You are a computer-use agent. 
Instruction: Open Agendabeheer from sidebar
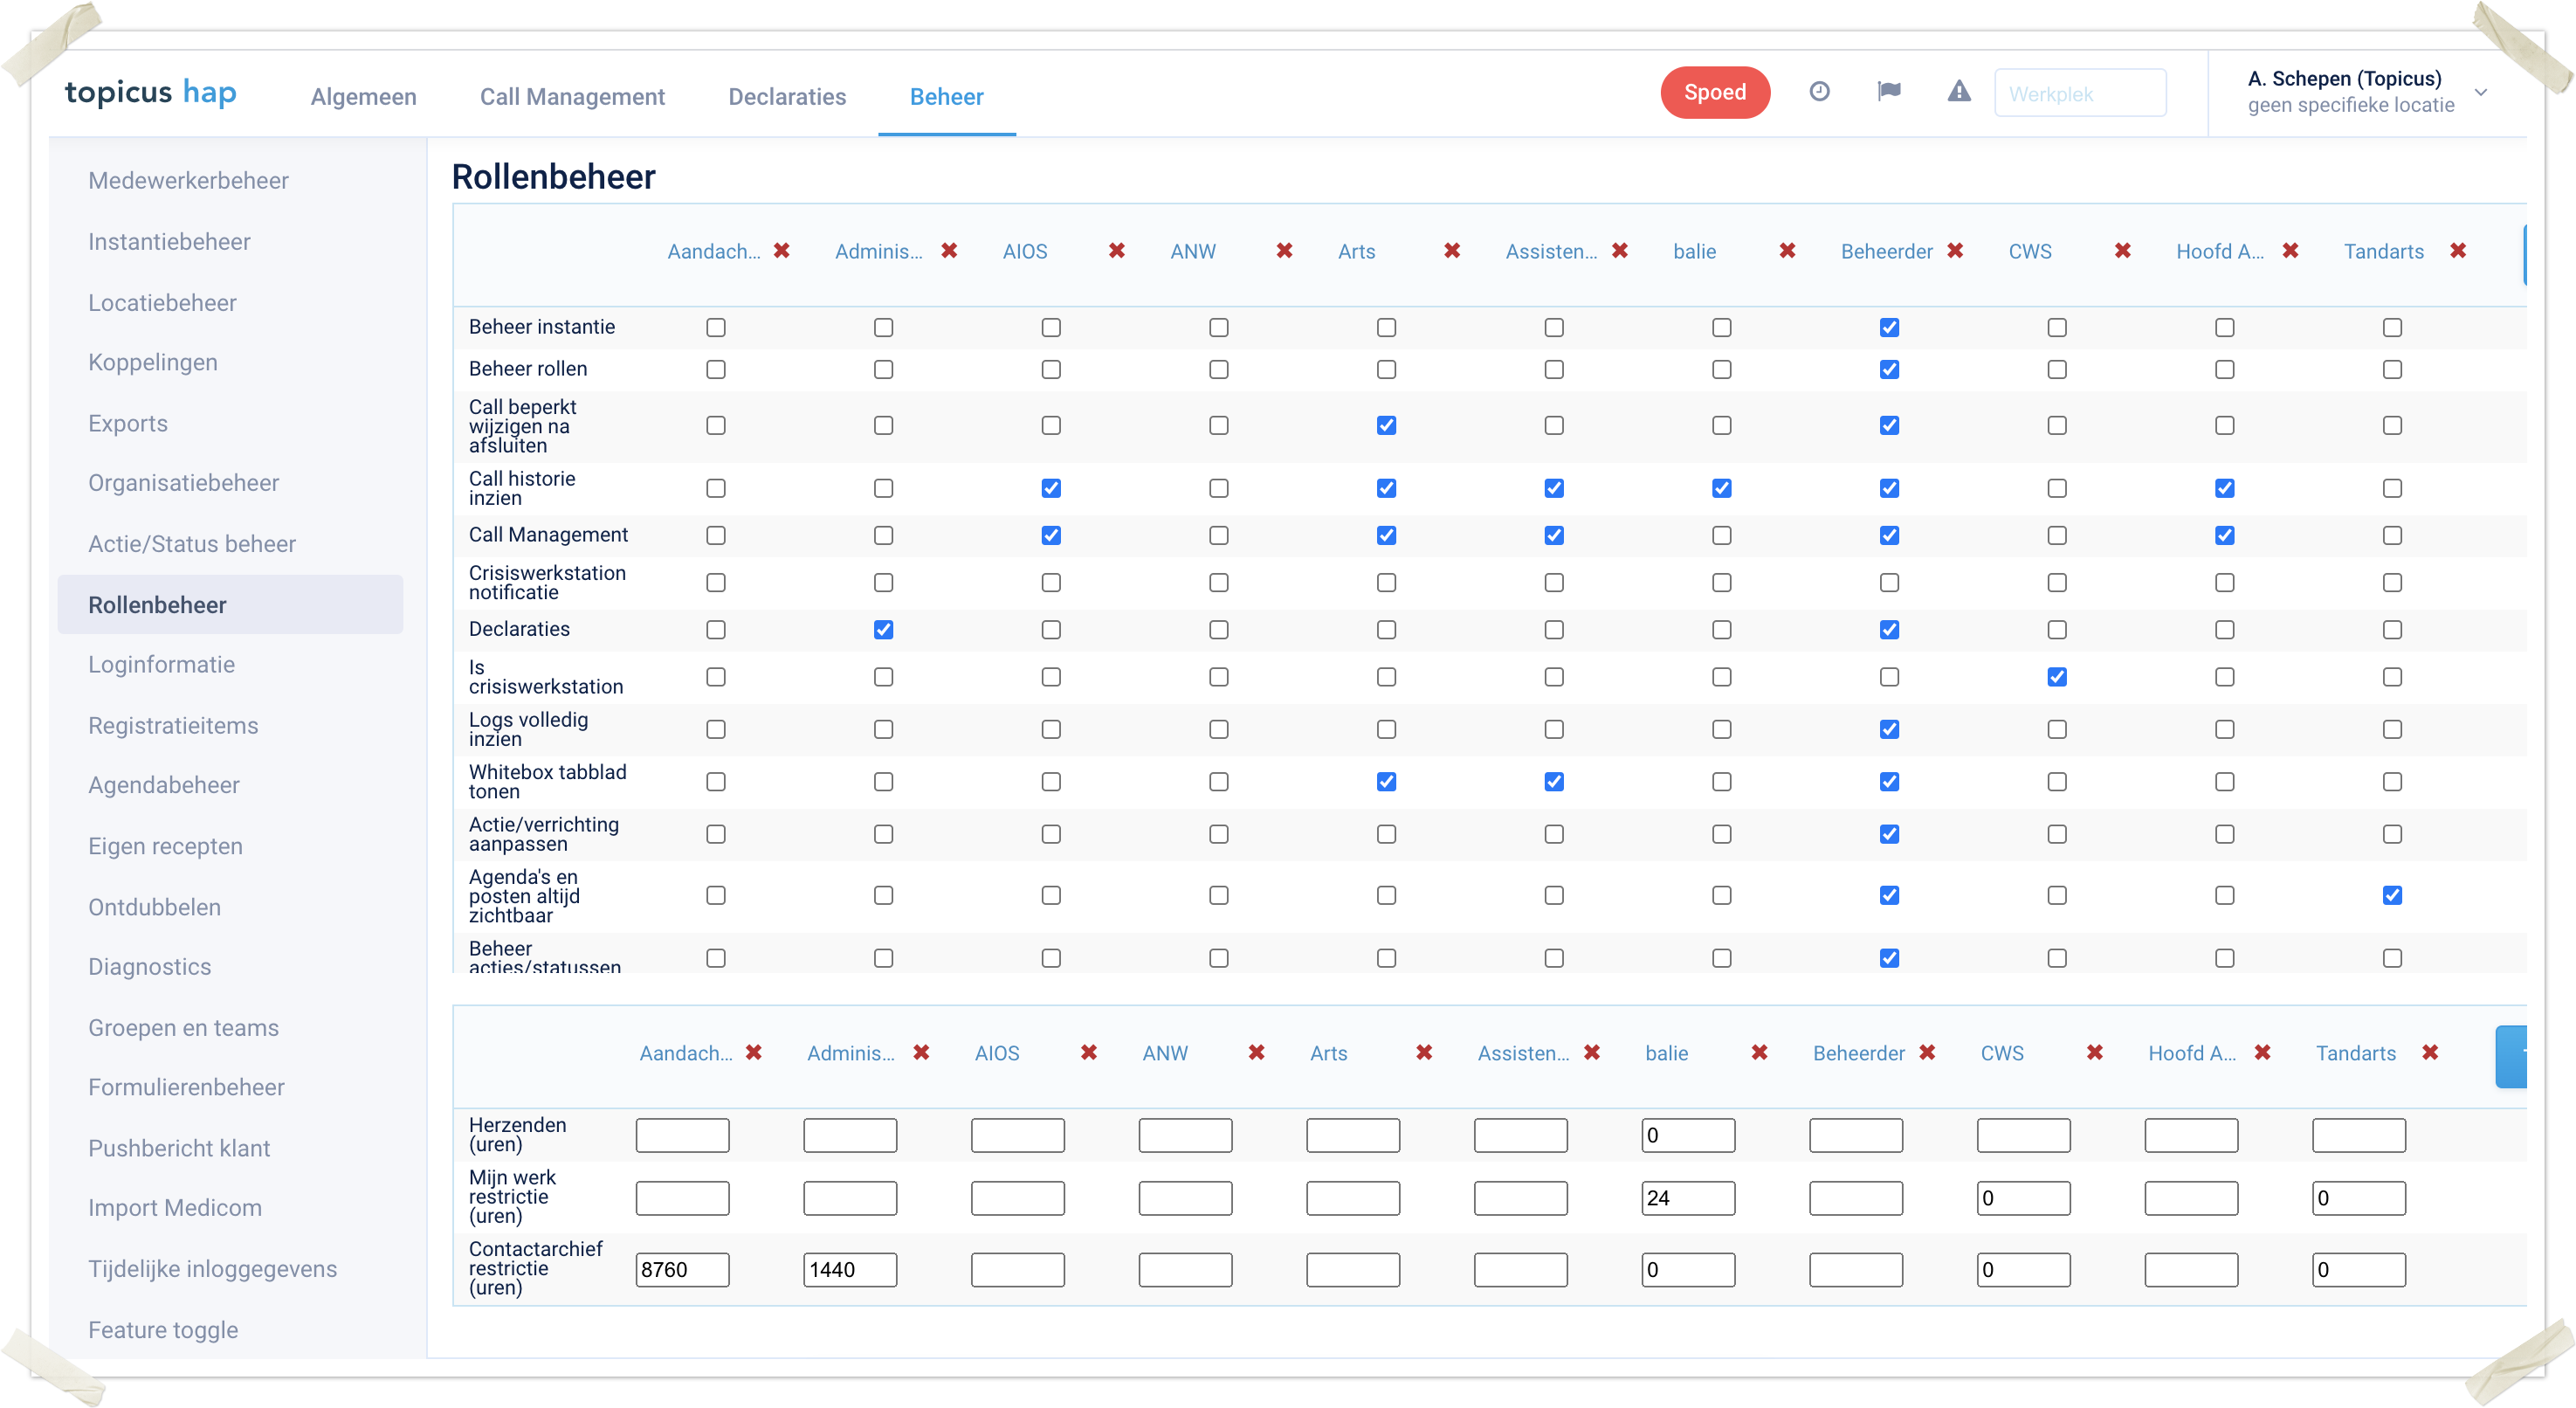tap(163, 785)
